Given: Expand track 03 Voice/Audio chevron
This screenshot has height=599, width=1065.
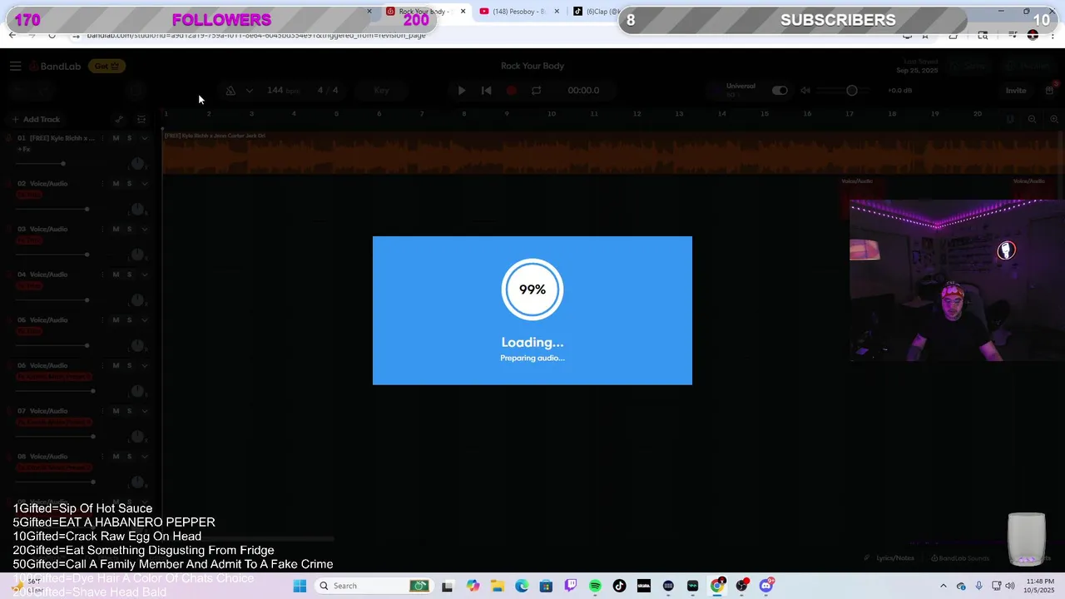Looking at the screenshot, I should pyautogui.click(x=144, y=230).
